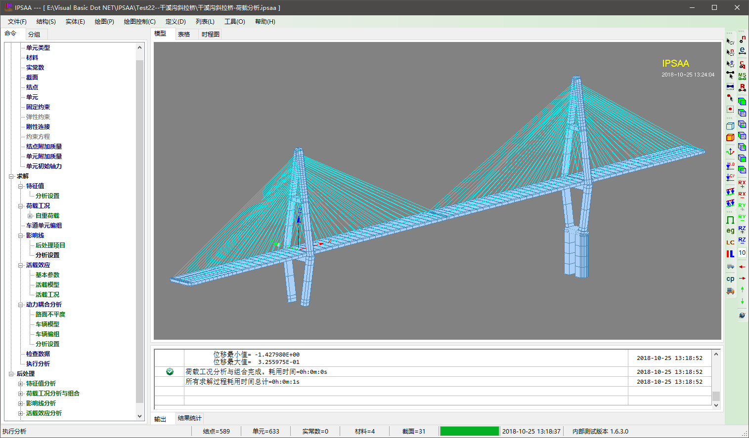Viewport: 749px width, 438px height.
Task: Select 执行分析 in the command tree
Action: (38, 364)
